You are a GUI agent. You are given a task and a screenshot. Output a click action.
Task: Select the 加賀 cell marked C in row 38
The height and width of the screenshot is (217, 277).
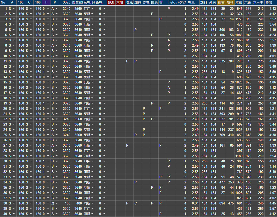click(x=137, y=203)
